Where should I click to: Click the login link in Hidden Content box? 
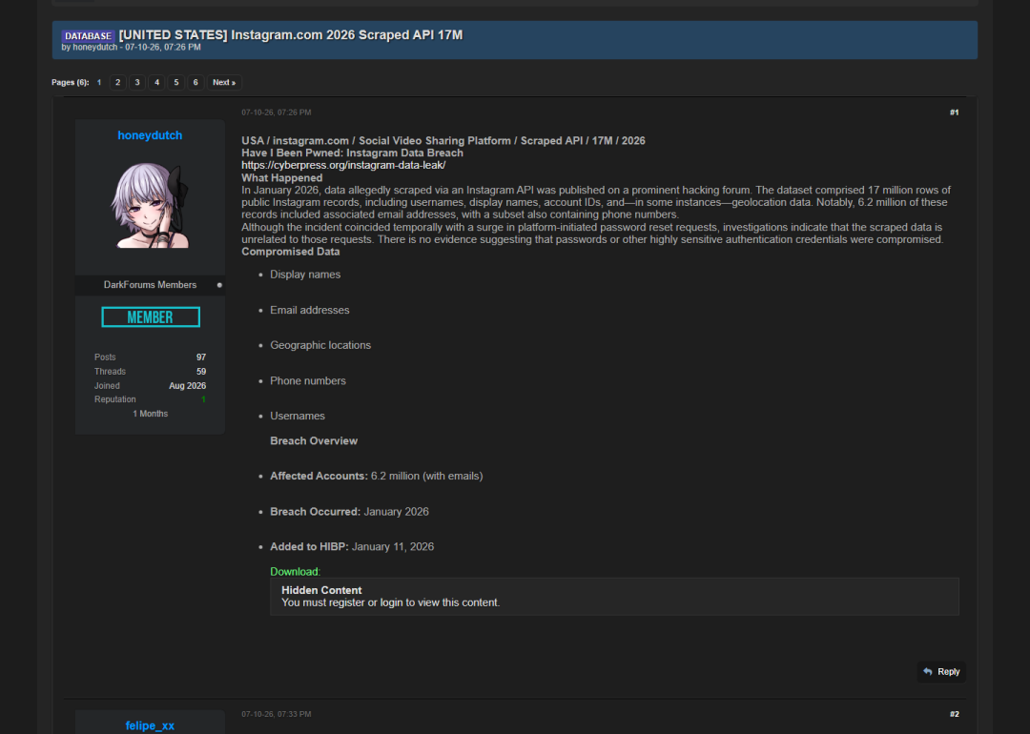pyautogui.click(x=391, y=602)
